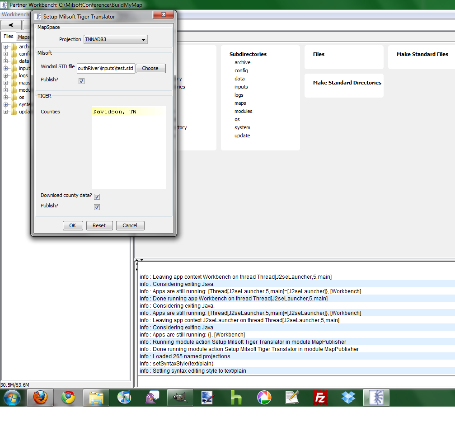Image resolution: width=455 pixels, height=426 pixels.
Task: Expand the modules folder tree node
Action: 5,90
